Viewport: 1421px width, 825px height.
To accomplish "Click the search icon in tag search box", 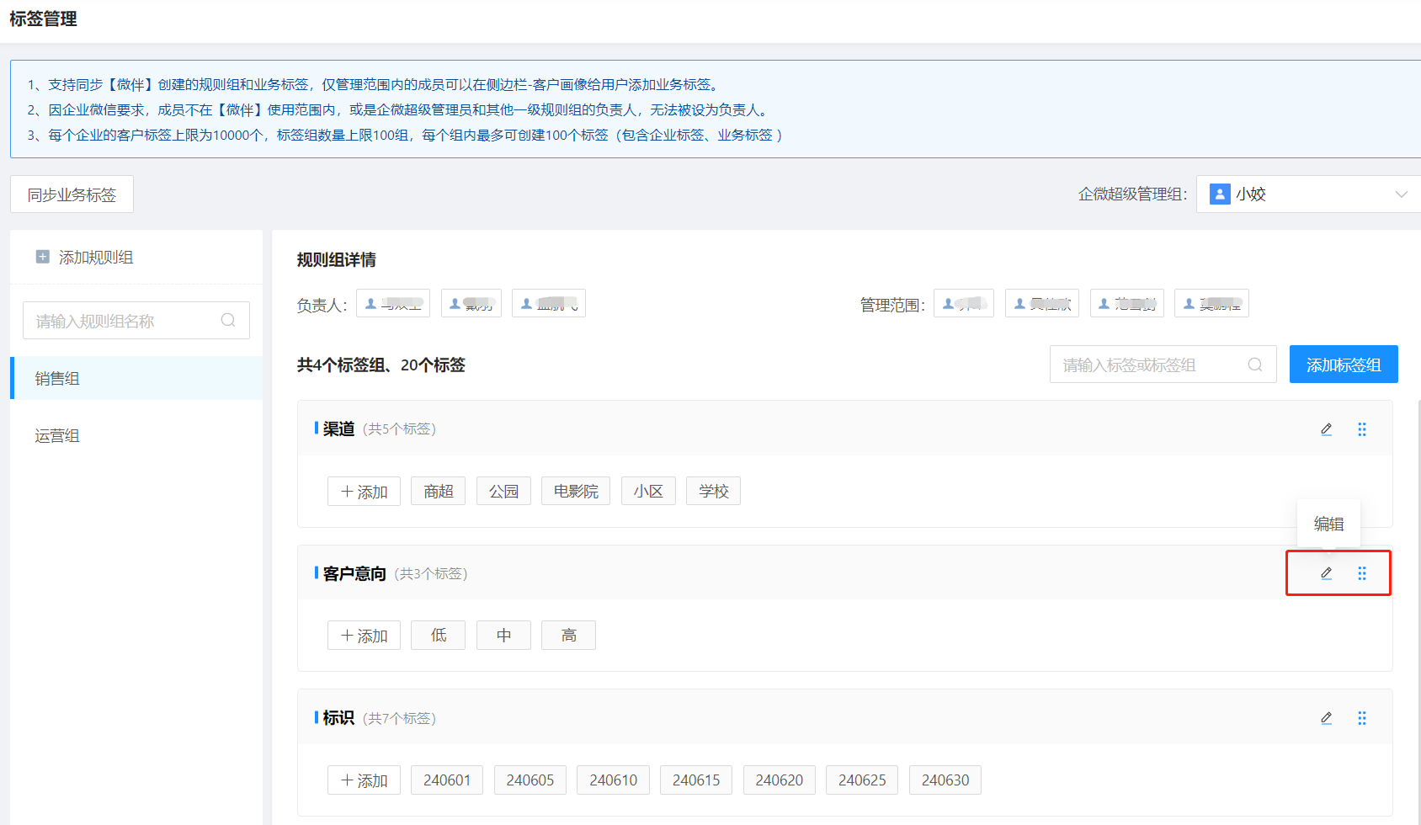I will coord(1254,365).
